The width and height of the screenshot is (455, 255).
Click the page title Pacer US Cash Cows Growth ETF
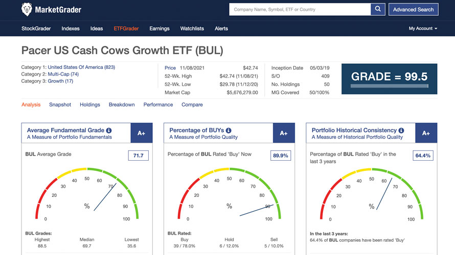pos(122,50)
